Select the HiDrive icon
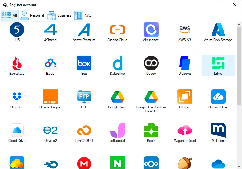Screen dimensions: 242x169 (185, 97)
